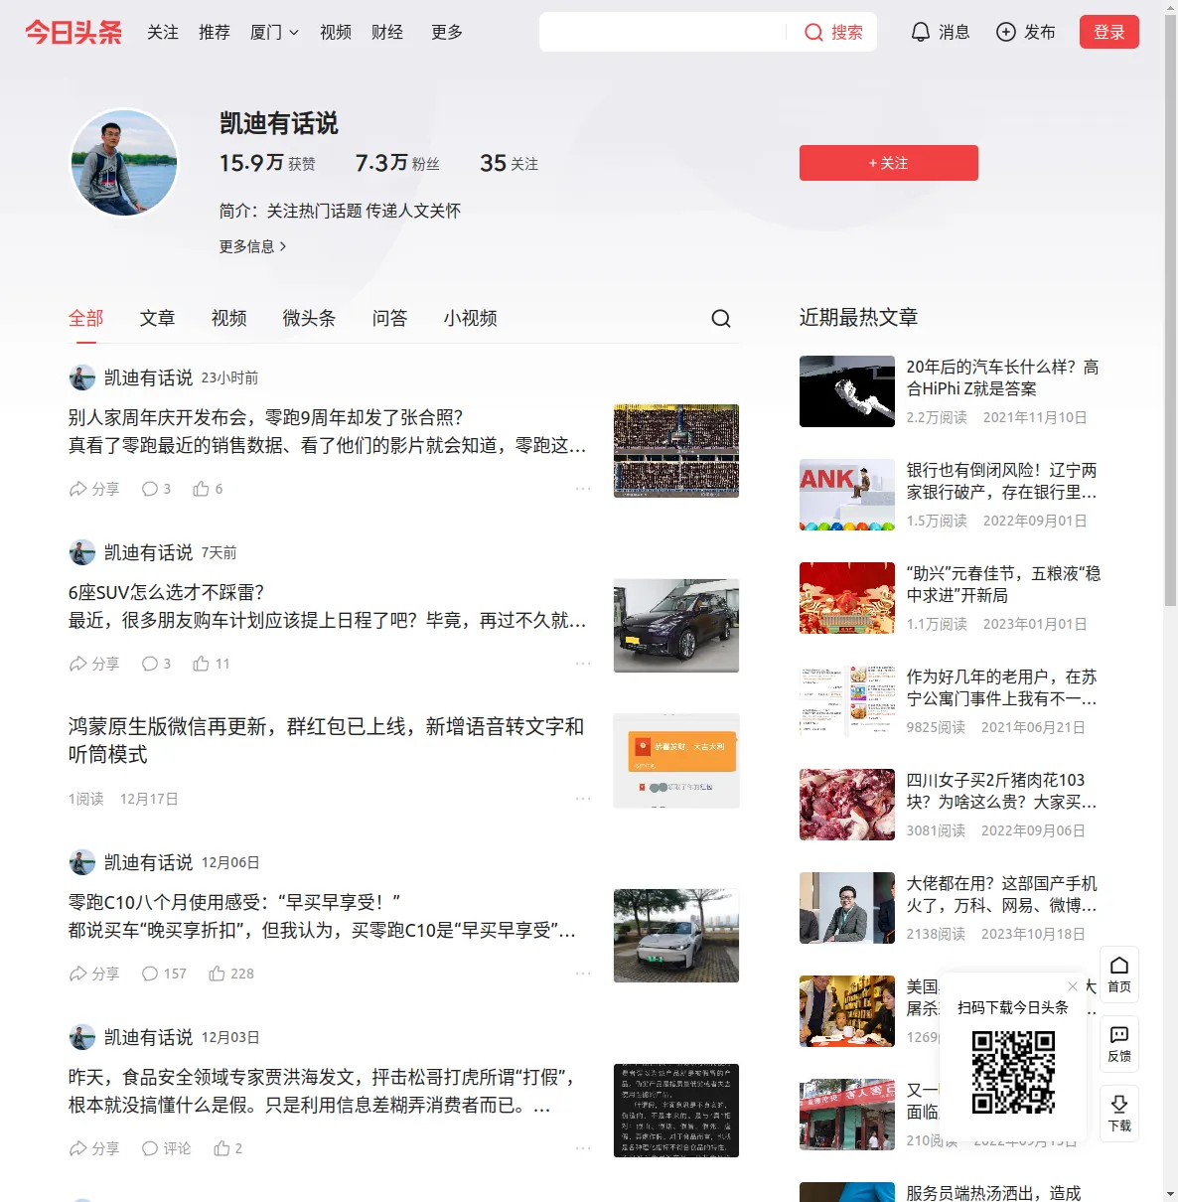Go to the 财经 channel
Image resolution: width=1178 pixels, height=1202 pixels.
click(387, 32)
